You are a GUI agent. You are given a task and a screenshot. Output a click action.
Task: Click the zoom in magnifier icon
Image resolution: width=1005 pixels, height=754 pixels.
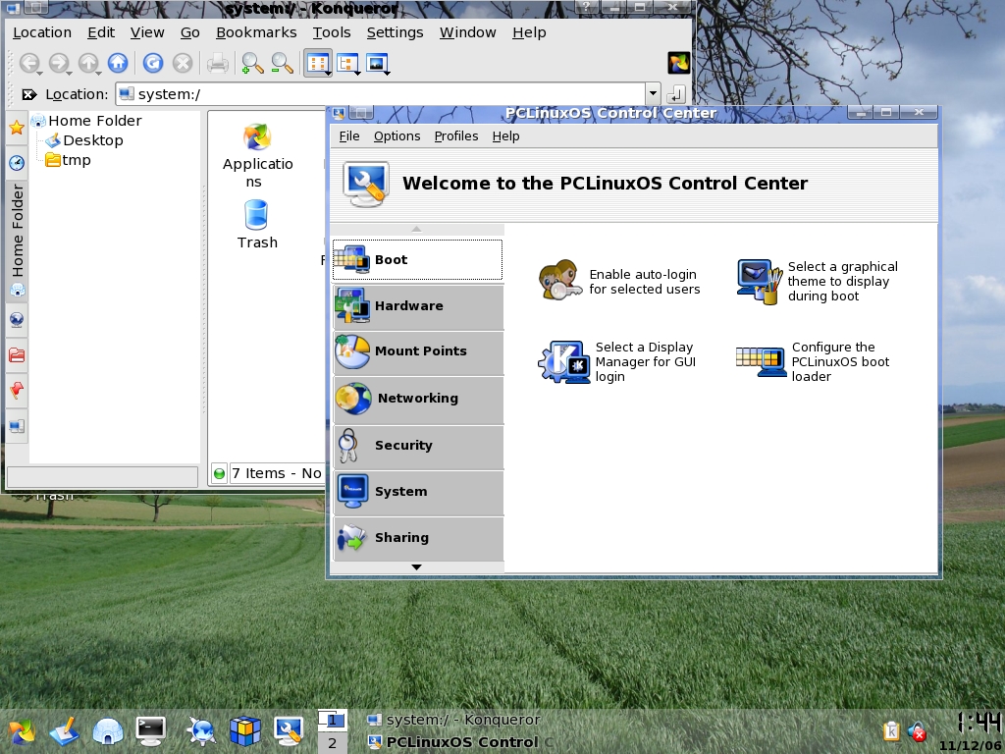252,64
